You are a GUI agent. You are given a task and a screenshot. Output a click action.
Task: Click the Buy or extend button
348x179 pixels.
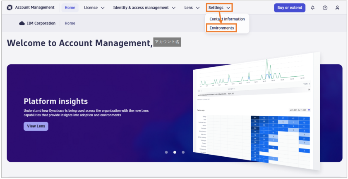point(290,8)
